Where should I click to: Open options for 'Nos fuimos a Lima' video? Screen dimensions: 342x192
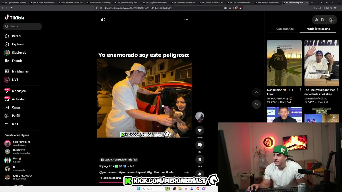tap(300, 90)
